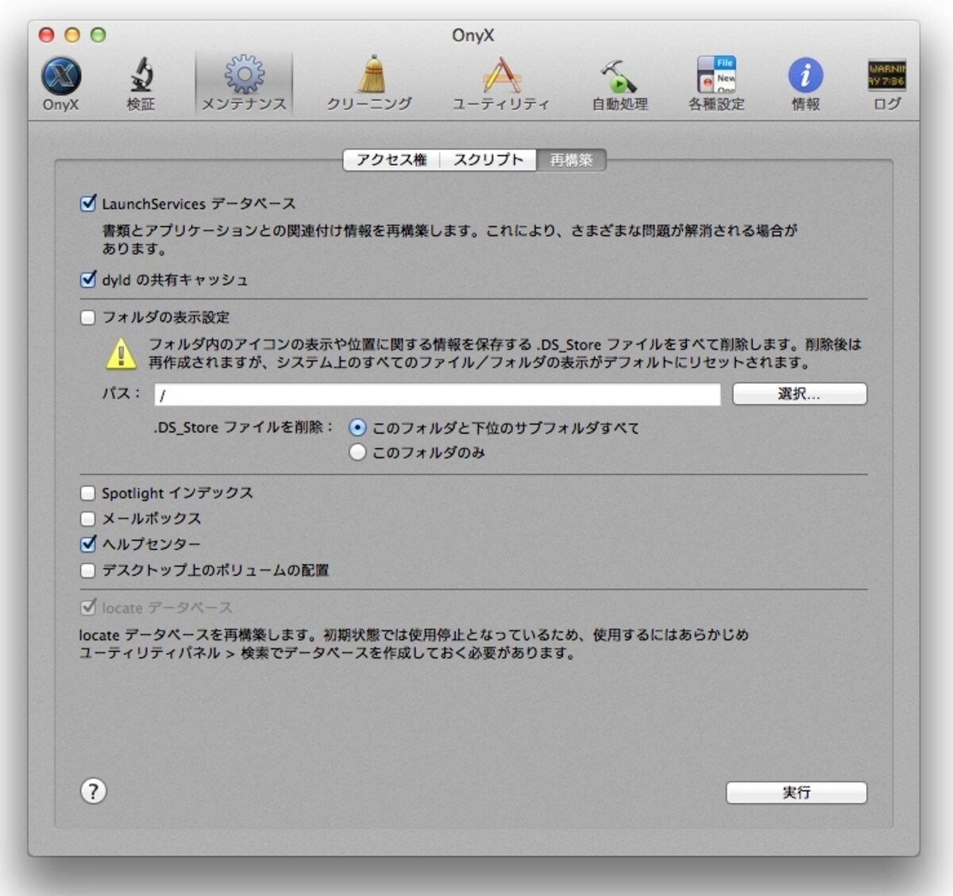
Task: Close the OnyX window with red button
Action: click(x=47, y=35)
